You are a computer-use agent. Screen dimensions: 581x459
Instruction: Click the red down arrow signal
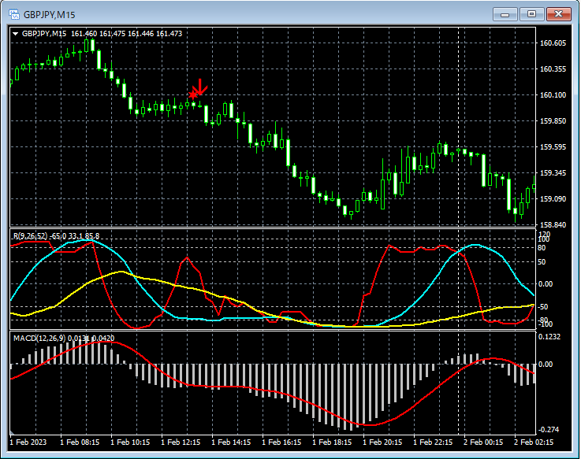(201, 87)
